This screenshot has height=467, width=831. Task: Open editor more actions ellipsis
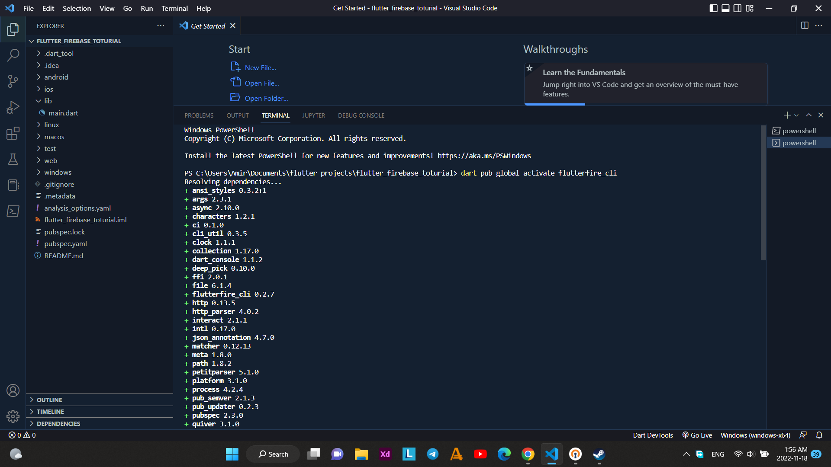pos(818,26)
